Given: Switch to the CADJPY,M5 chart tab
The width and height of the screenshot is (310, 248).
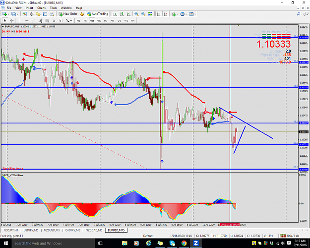Looking at the screenshot, I should click(x=72, y=230).
